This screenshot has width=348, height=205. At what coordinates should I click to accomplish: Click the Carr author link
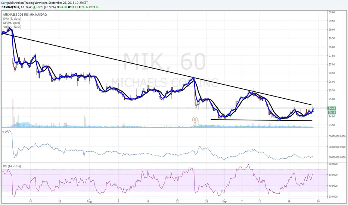(x=4, y=3)
